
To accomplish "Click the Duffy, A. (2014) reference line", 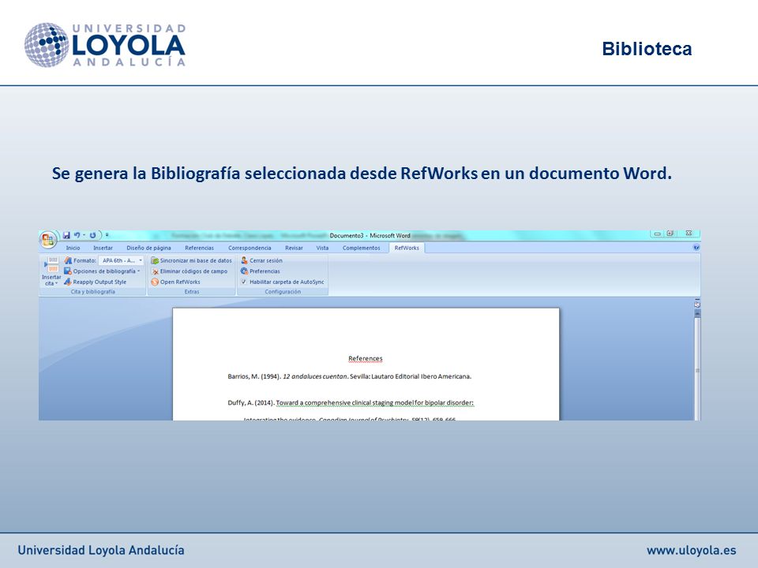I will 351,403.
